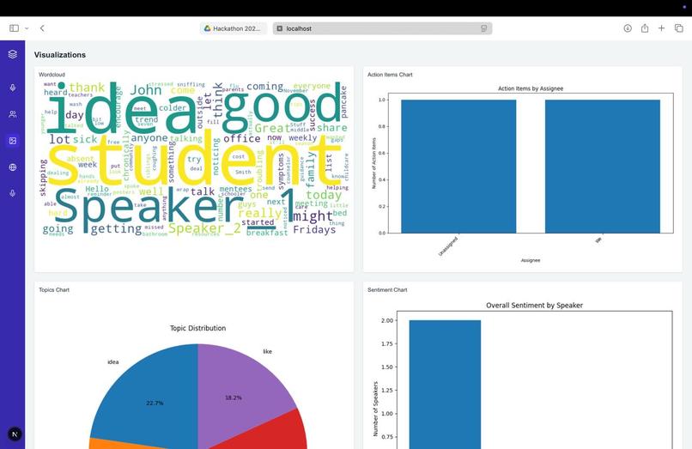Click the Action Items Chart label
Viewport: 692px width, 449px height.
390,75
